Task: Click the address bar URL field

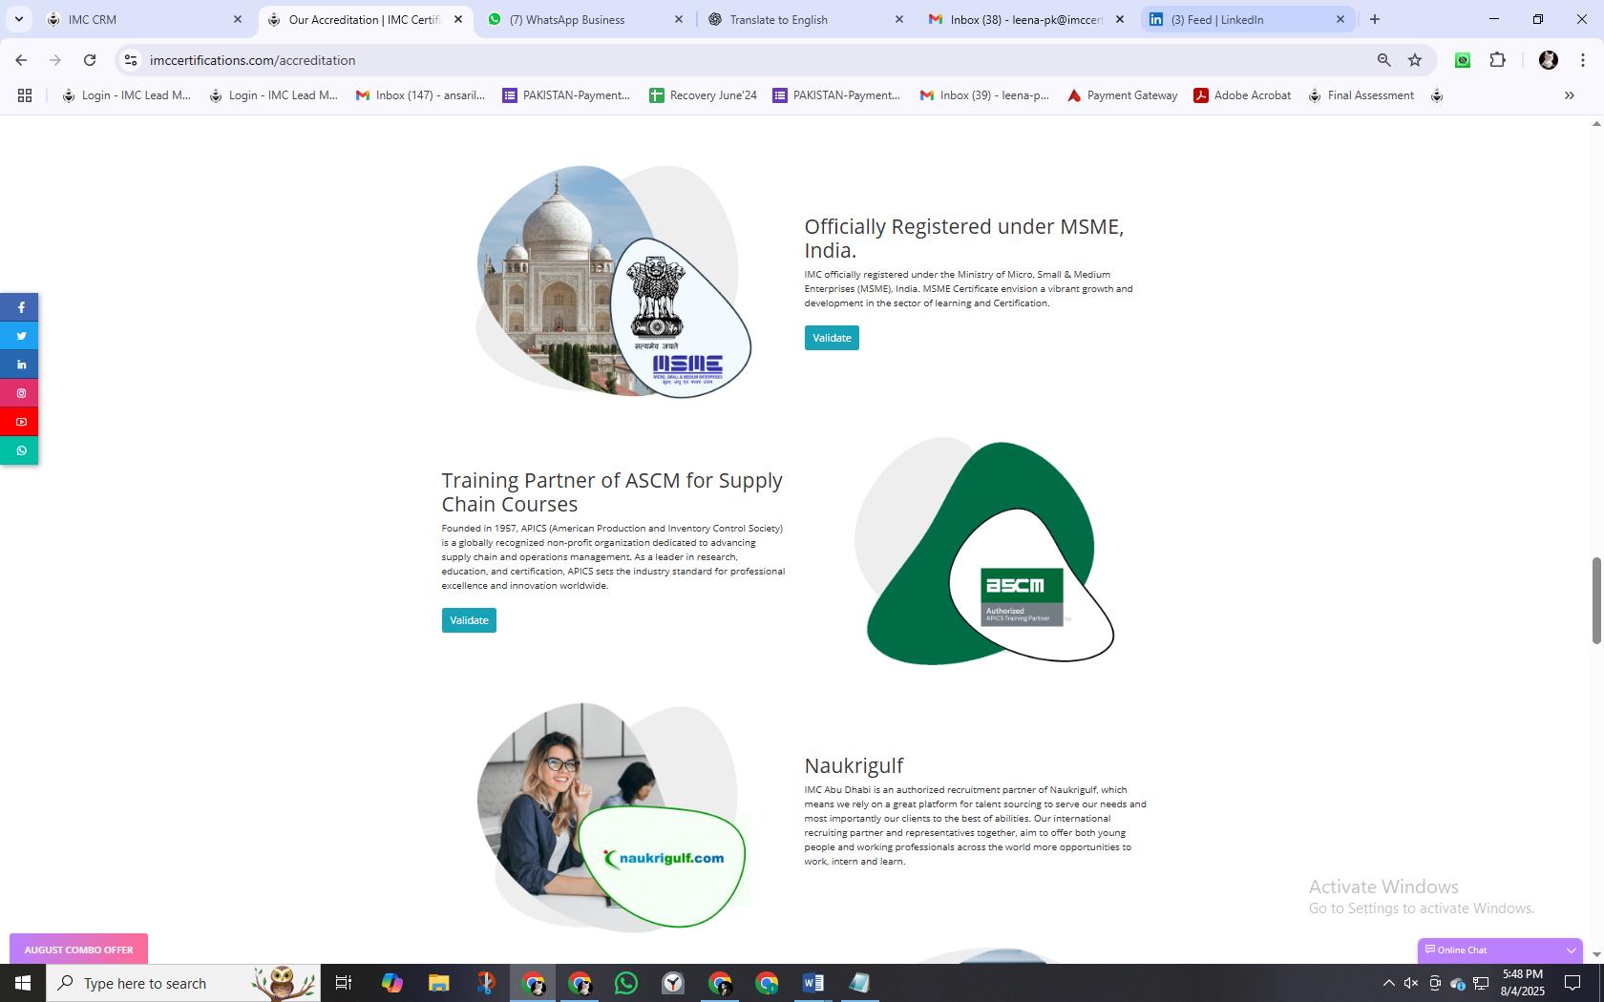Action: [x=745, y=60]
